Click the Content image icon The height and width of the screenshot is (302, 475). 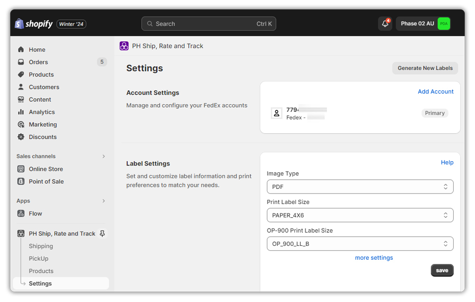21,99
